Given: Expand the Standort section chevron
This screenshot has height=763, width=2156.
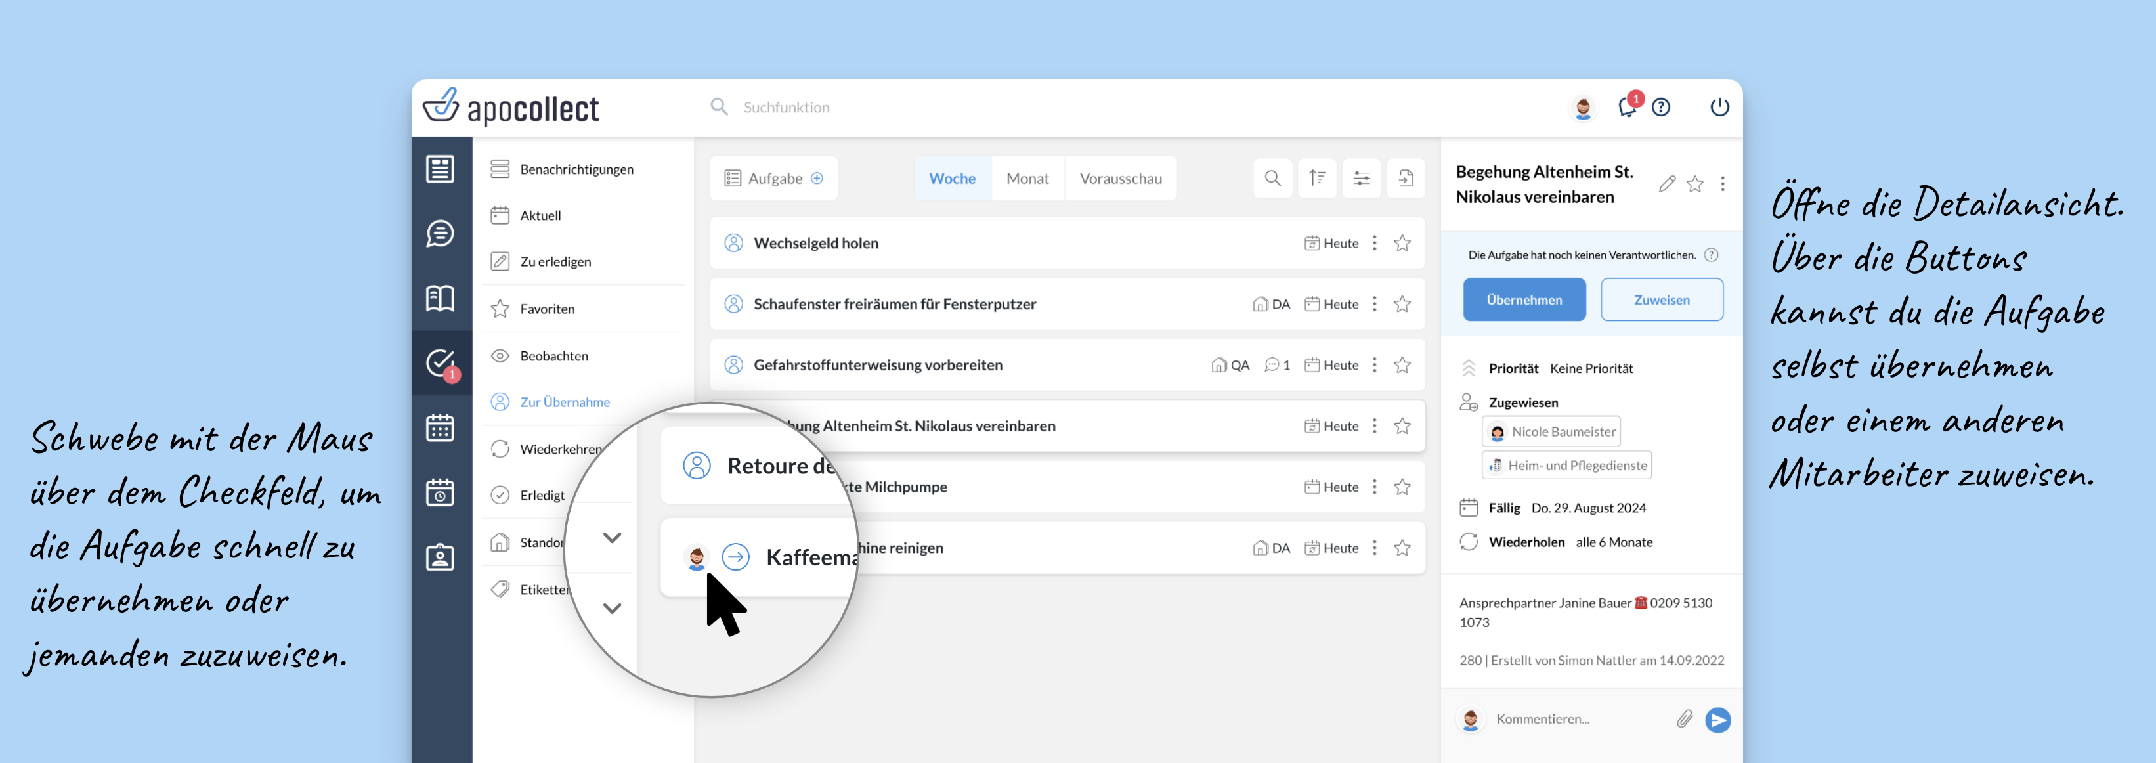Looking at the screenshot, I should coord(612,538).
